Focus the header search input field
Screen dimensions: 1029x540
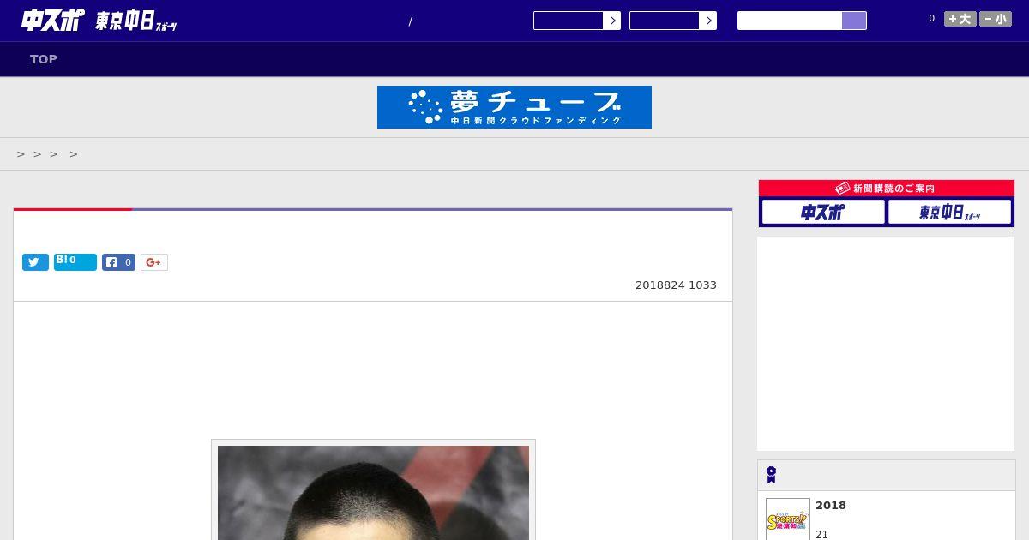pos(790,21)
